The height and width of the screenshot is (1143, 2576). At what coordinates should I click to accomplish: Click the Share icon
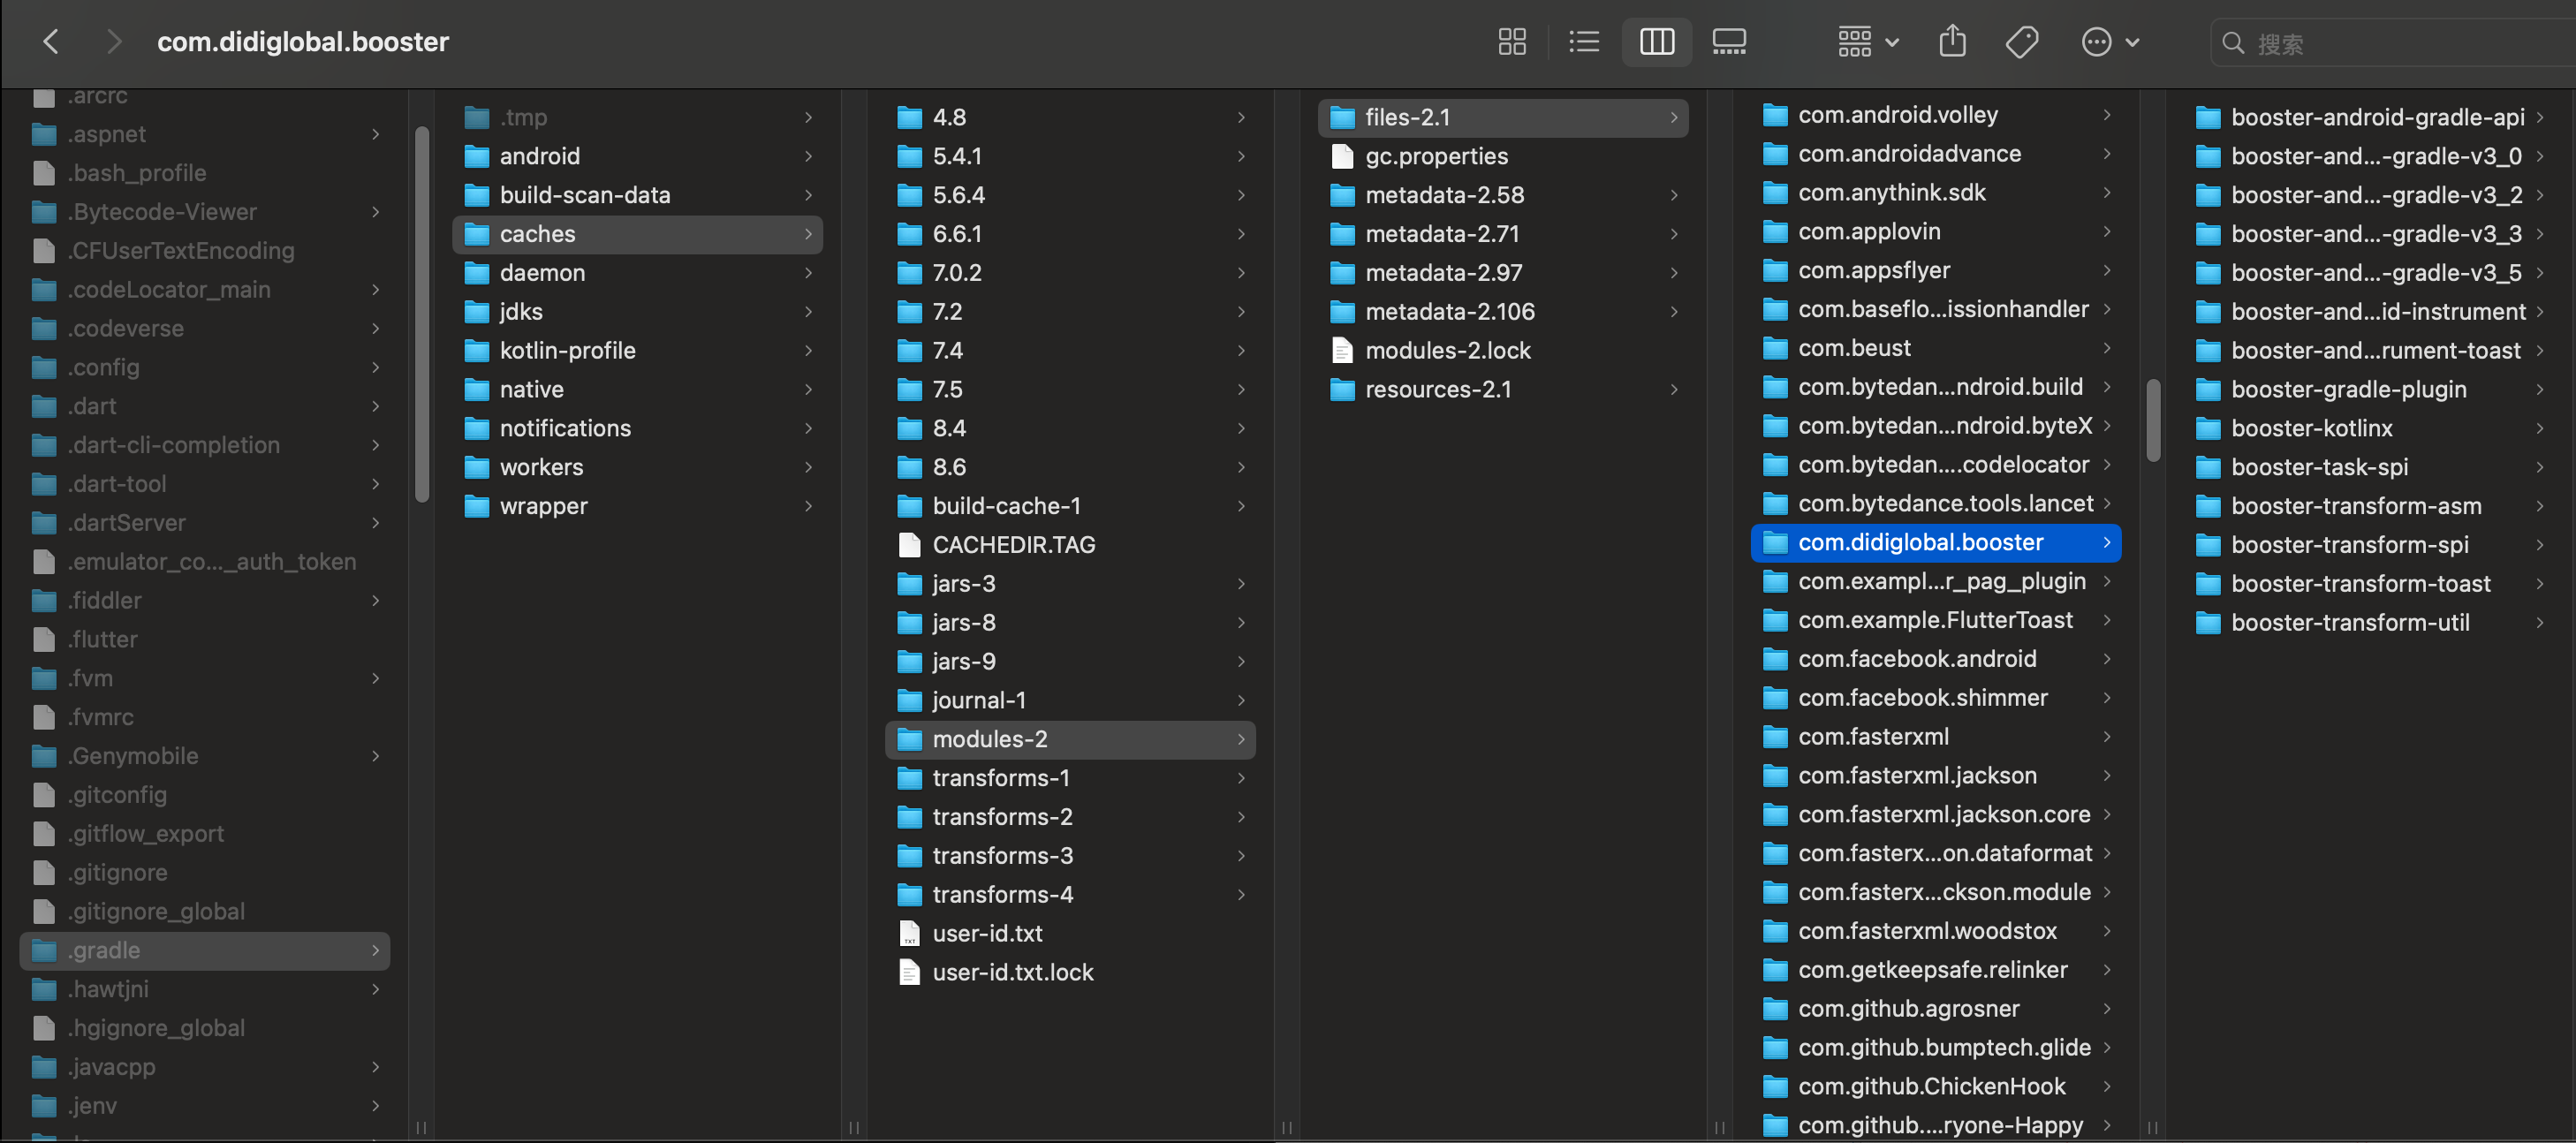pos(1951,42)
